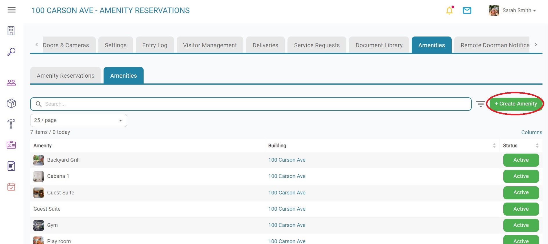Open the calendar check icon in sidebar
548x244 pixels.
click(x=11, y=187)
